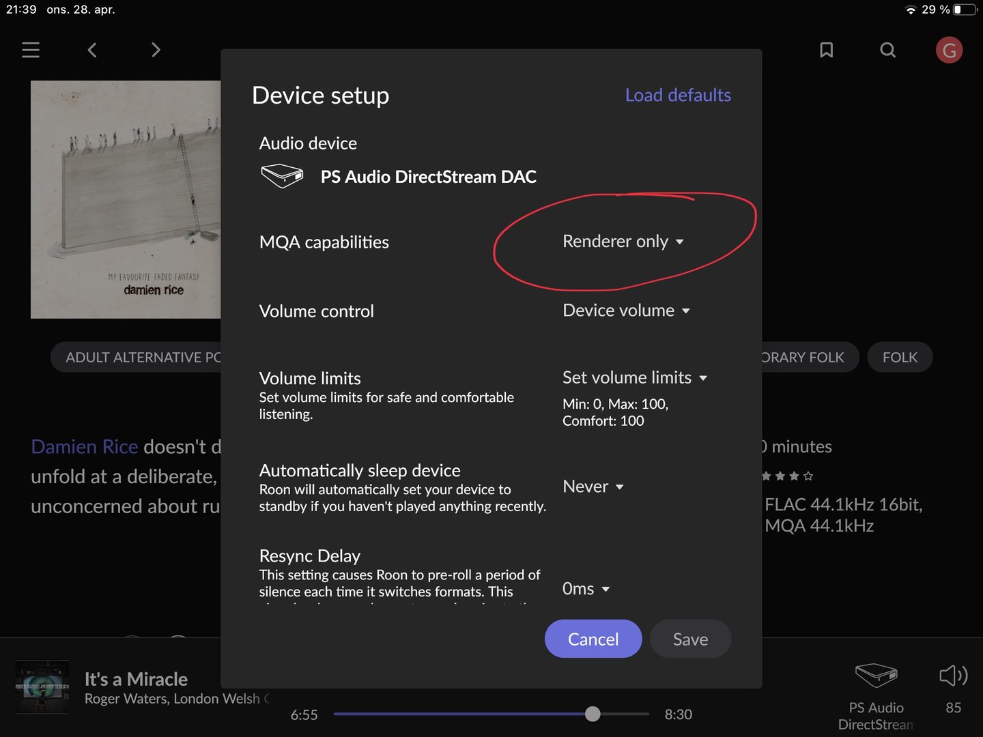983x737 pixels.
Task: Click the volume level 85
Action: (954, 708)
